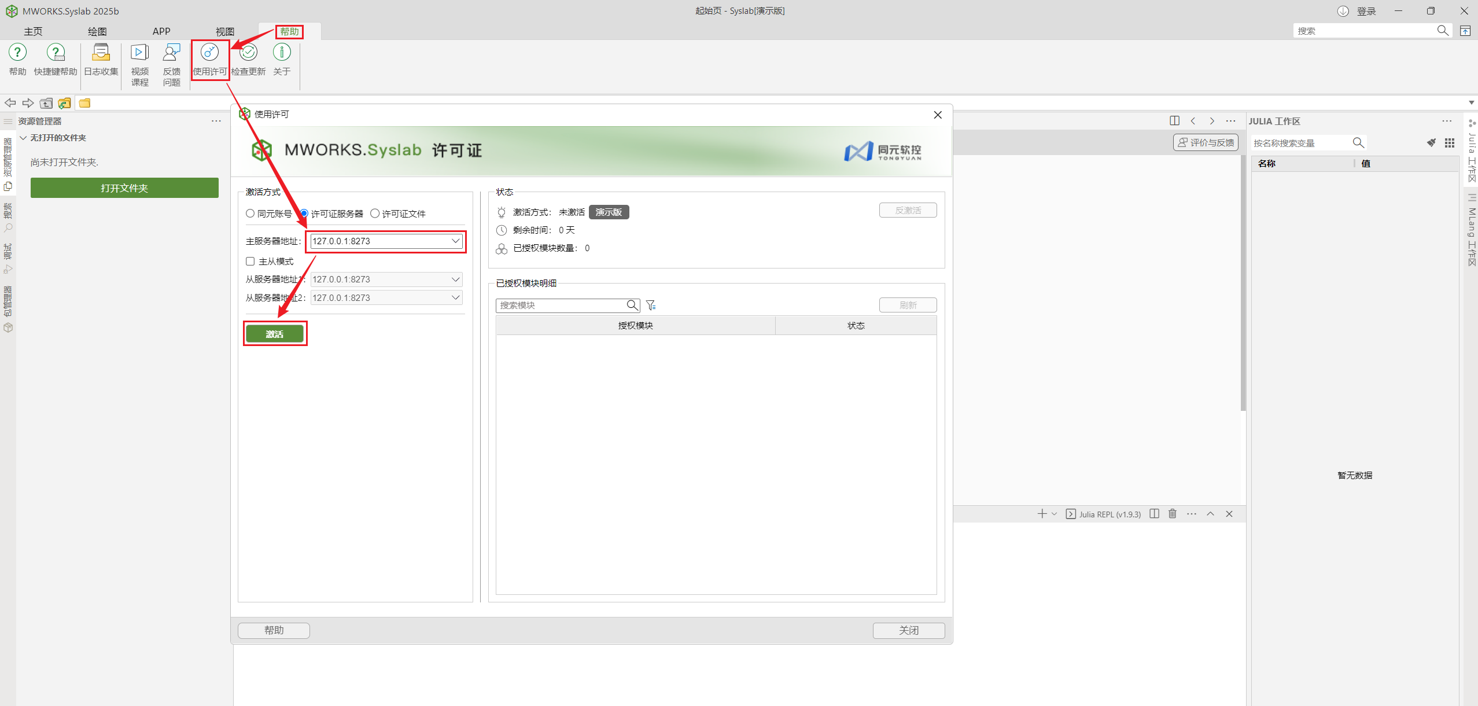
Task: Click the 打开文件夹 open folder button
Action: tap(124, 188)
